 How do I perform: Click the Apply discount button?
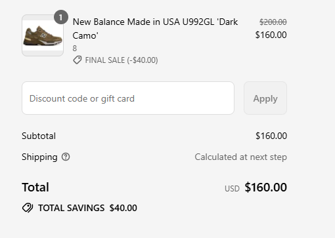coord(265,98)
